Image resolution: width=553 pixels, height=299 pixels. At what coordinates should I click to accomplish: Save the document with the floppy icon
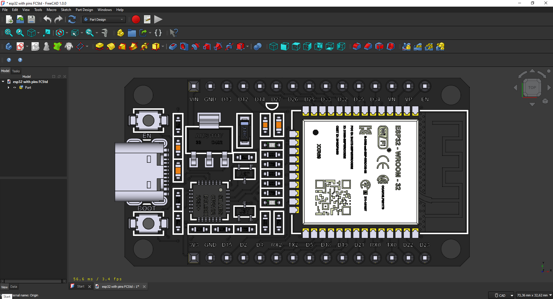click(x=31, y=20)
